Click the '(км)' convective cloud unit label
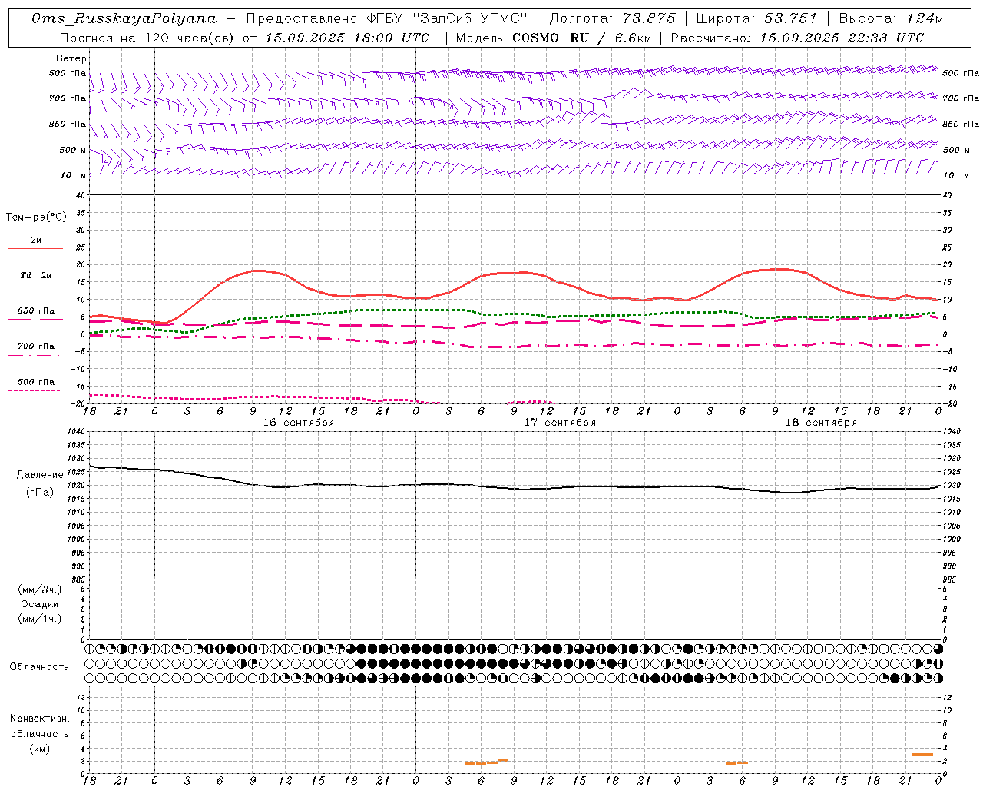This screenshot has height=787, width=983. (x=40, y=749)
